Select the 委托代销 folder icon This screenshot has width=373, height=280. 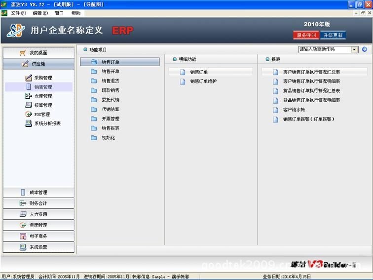tap(94, 100)
